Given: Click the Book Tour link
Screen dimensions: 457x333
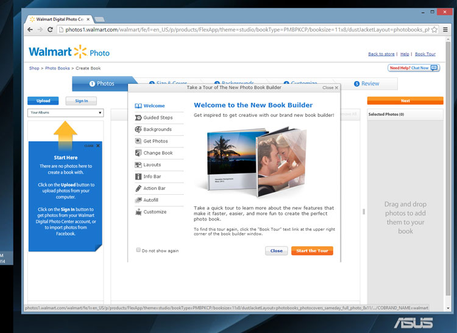Looking at the screenshot, I should click(x=425, y=54).
